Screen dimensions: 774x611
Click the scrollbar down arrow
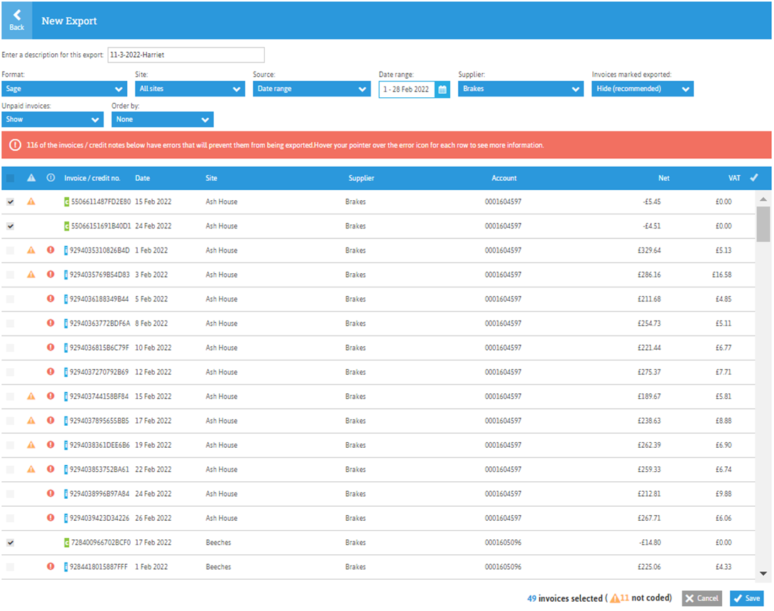[x=763, y=573]
